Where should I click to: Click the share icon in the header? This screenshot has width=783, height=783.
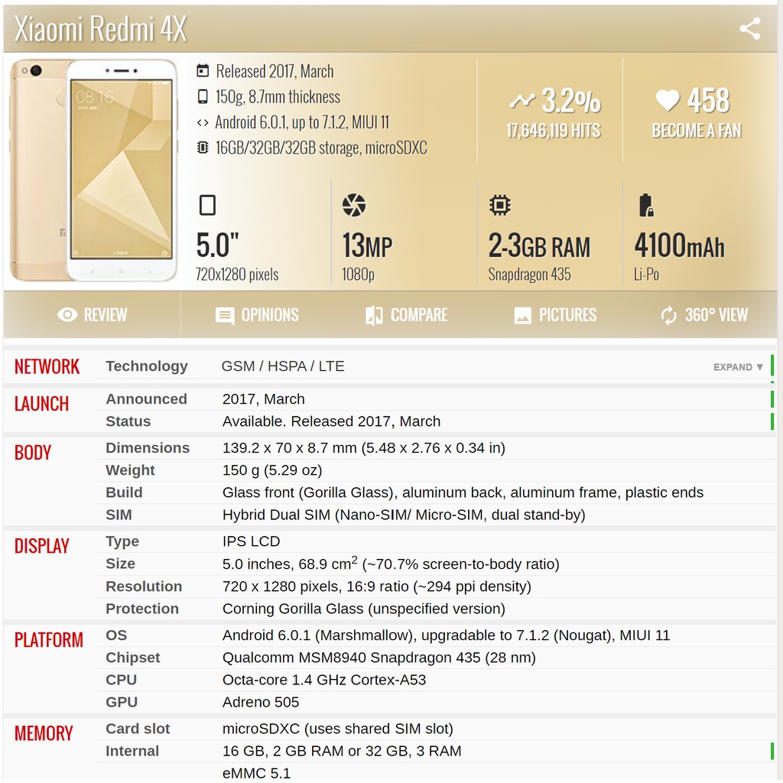point(749,29)
